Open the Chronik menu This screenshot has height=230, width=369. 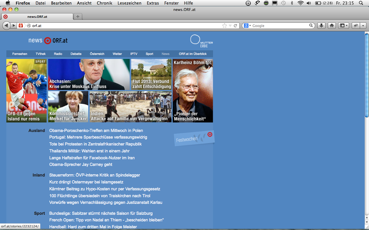(105, 3)
